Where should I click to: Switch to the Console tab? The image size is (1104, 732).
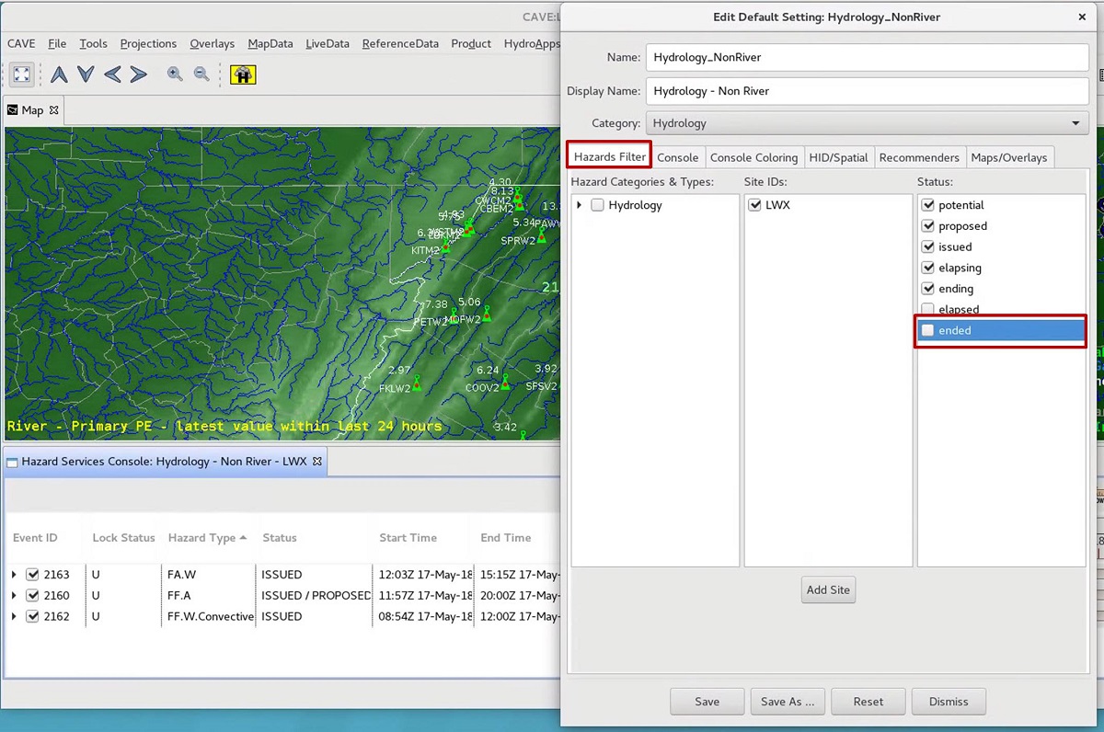point(677,157)
